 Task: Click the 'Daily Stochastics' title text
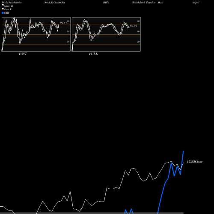pos(12,3)
